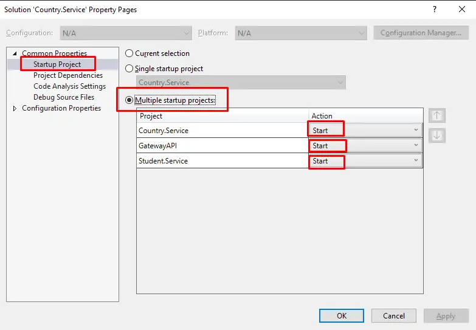Open the Project Dependencies page
Image resolution: width=476 pixels, height=330 pixels.
coord(68,75)
